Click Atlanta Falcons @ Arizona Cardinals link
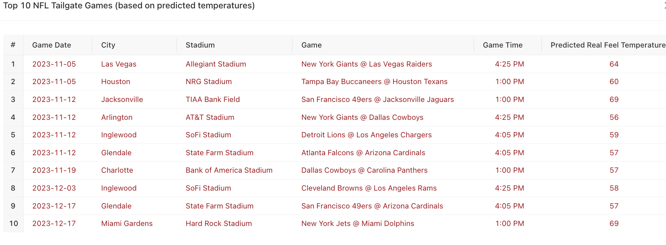The width and height of the screenshot is (666, 245). point(363,153)
